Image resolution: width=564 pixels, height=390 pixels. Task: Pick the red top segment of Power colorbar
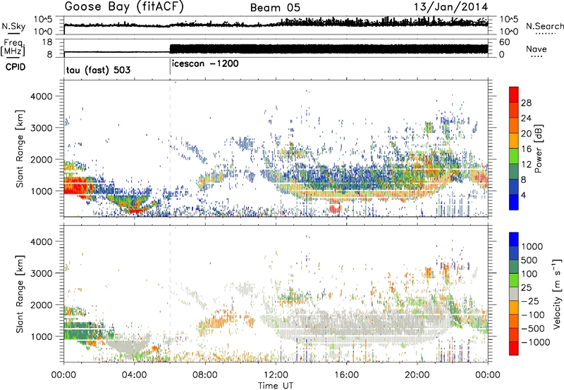coord(514,94)
